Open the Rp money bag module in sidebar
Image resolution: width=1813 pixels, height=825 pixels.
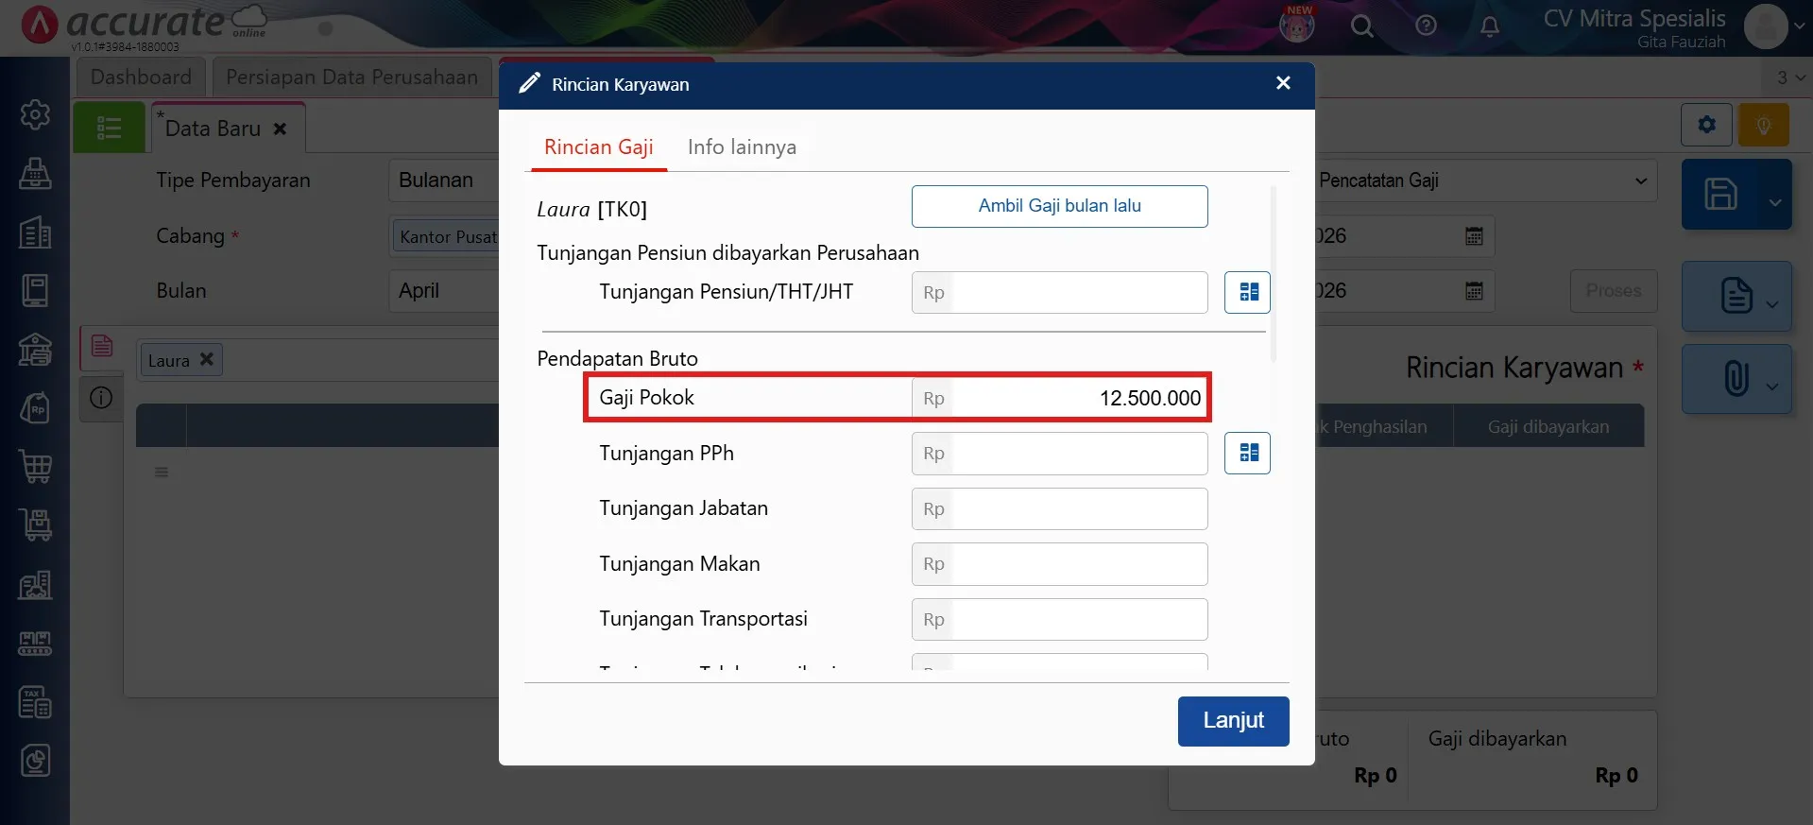pyautogui.click(x=35, y=408)
